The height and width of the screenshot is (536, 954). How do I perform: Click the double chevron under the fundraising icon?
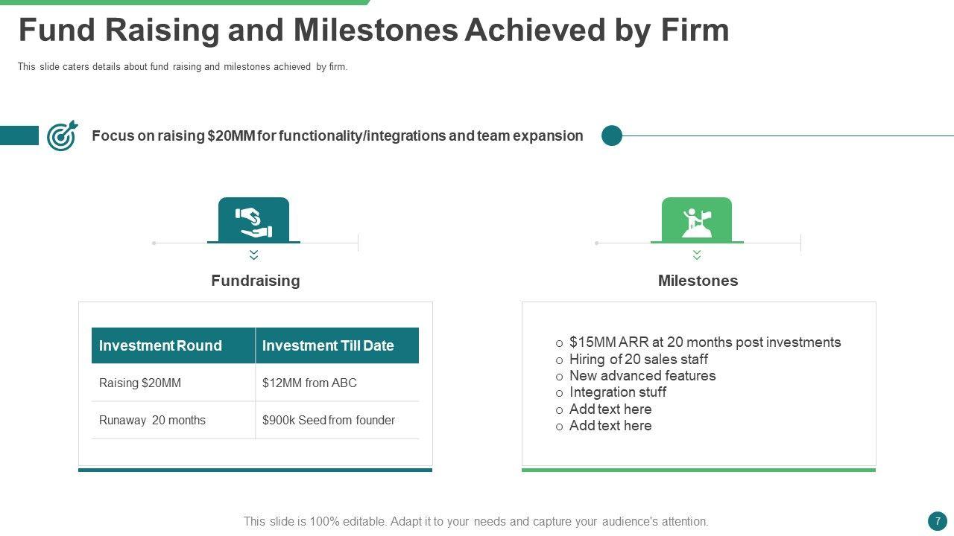(253, 255)
